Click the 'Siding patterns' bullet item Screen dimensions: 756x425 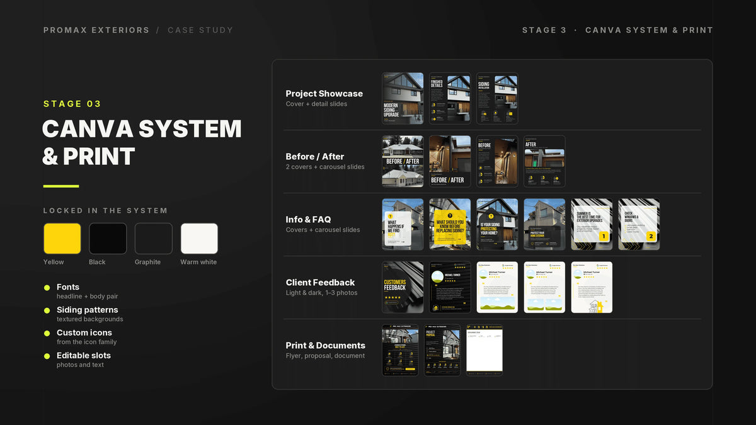point(87,310)
